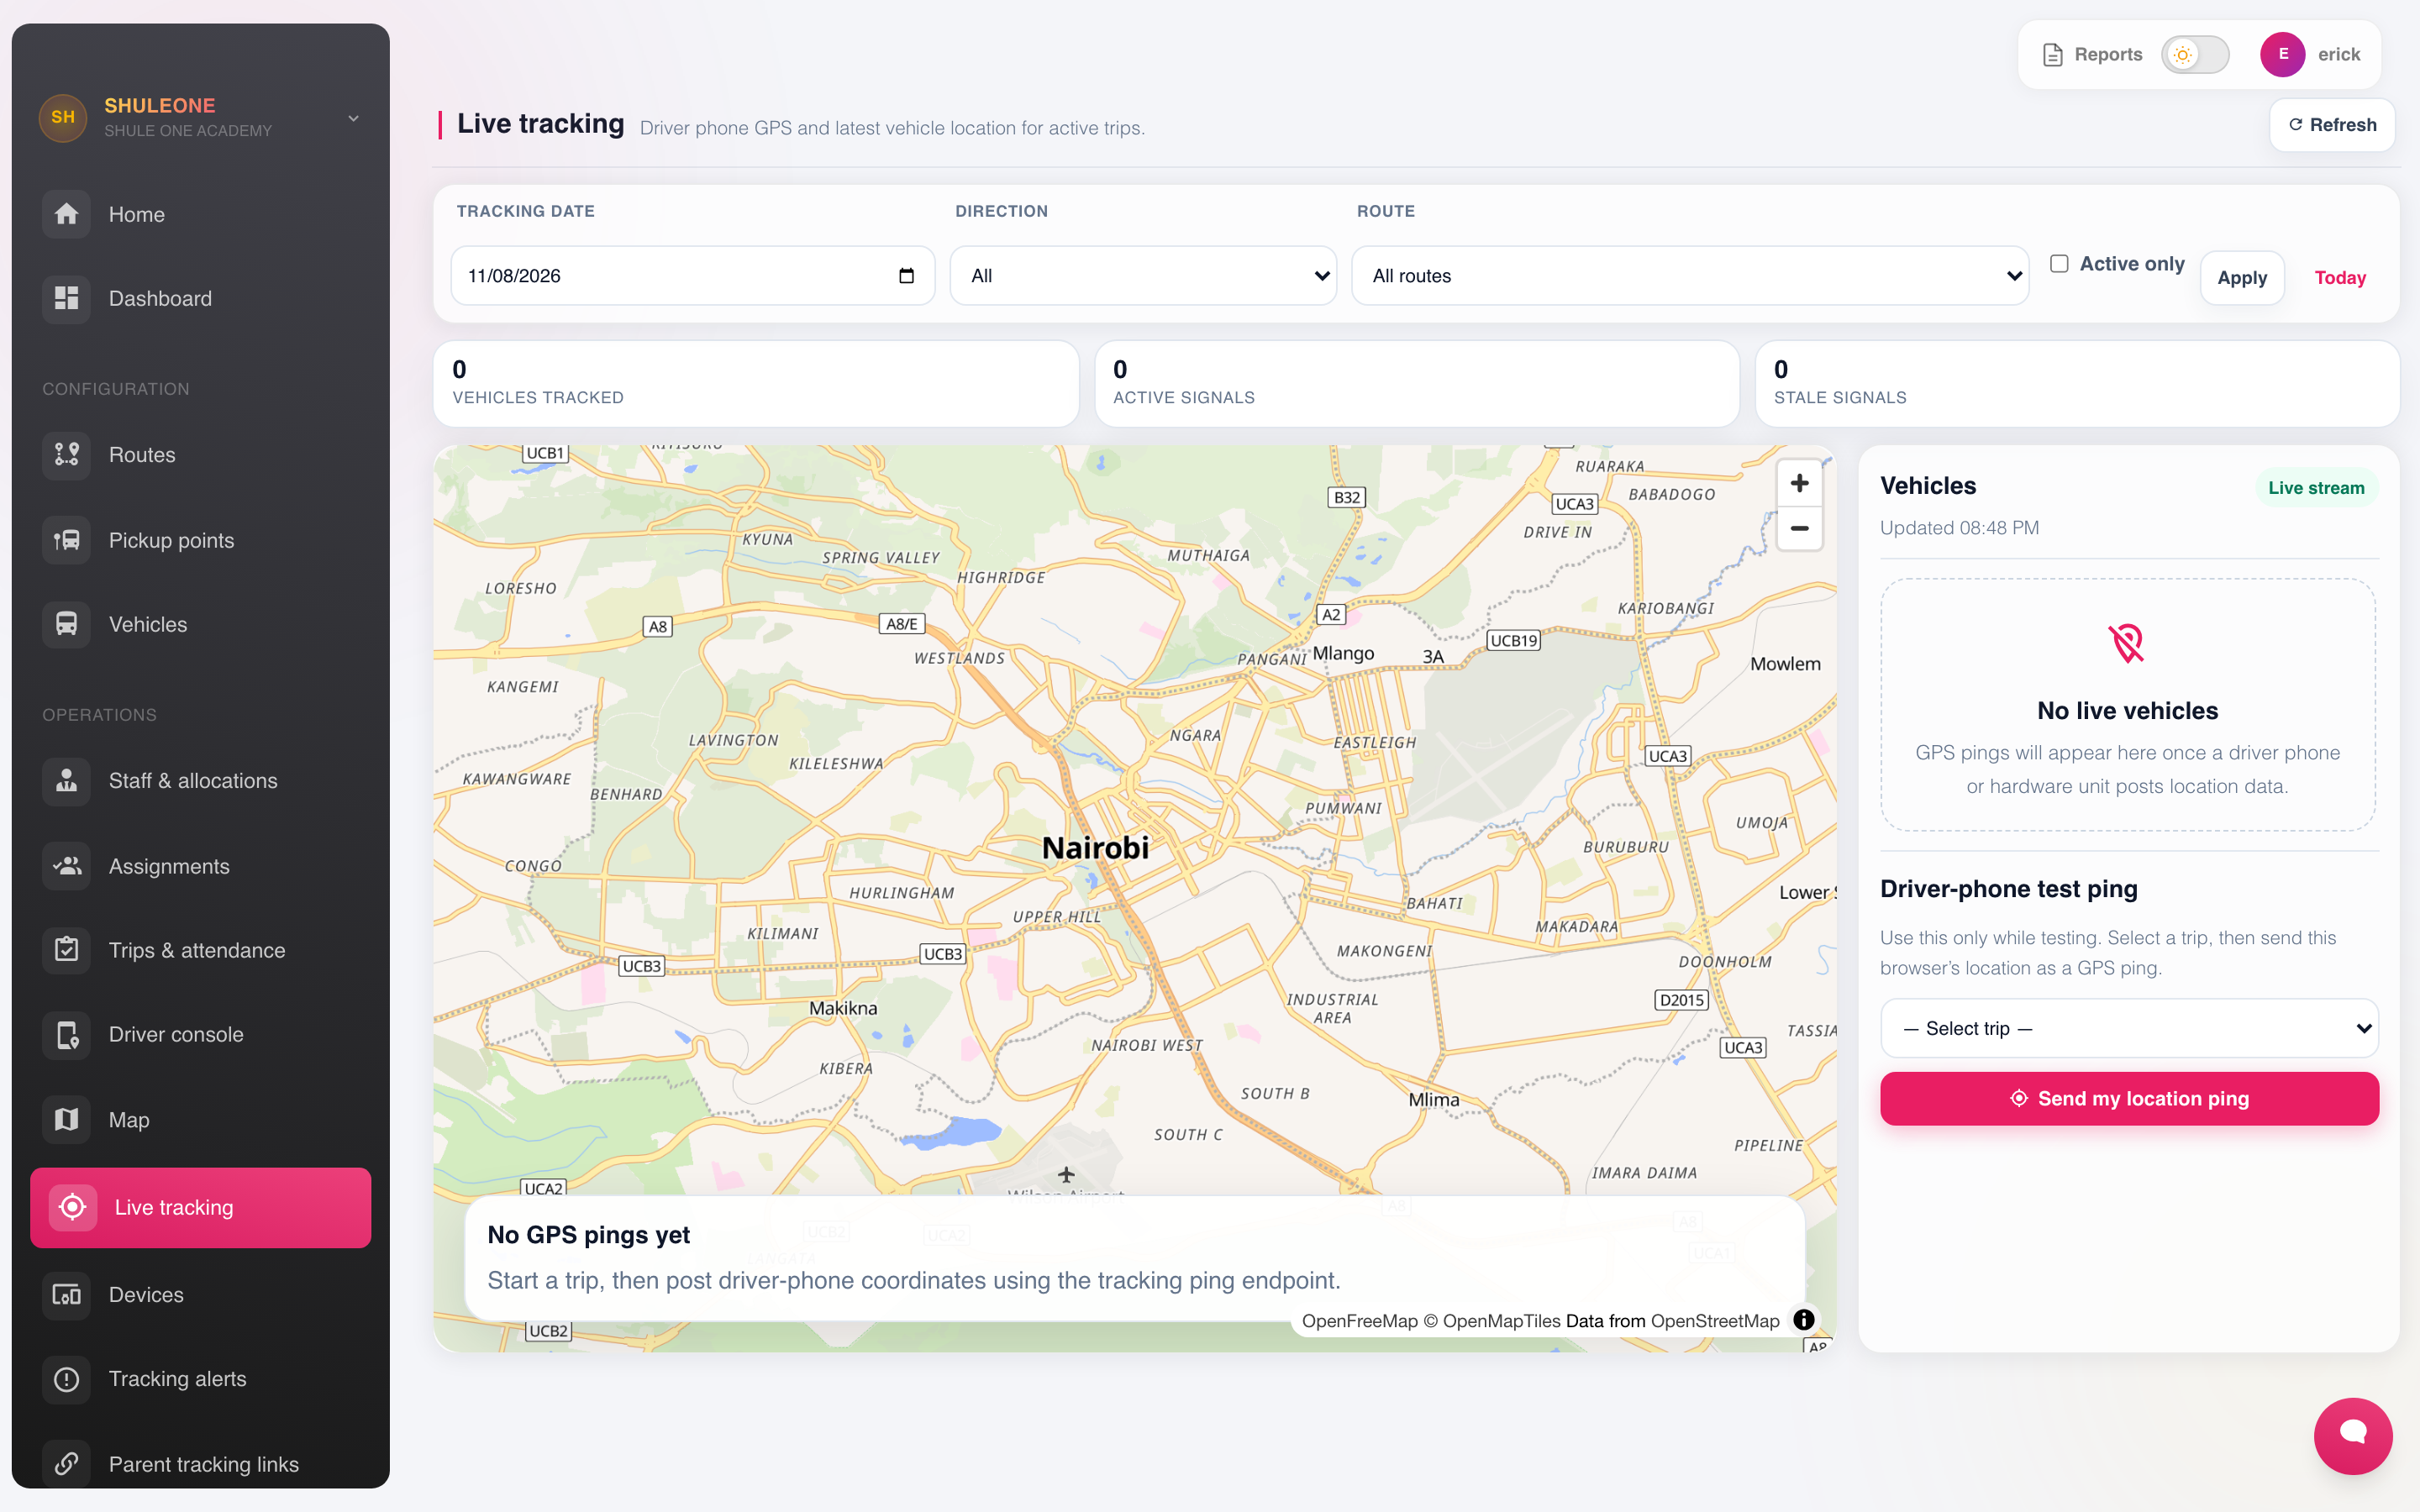Screen dimensions: 2420x1512
Task: Click the Nairobi label on map
Action: click(x=1095, y=848)
